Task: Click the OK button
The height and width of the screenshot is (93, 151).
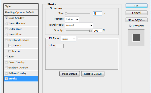Action: click(136, 6)
